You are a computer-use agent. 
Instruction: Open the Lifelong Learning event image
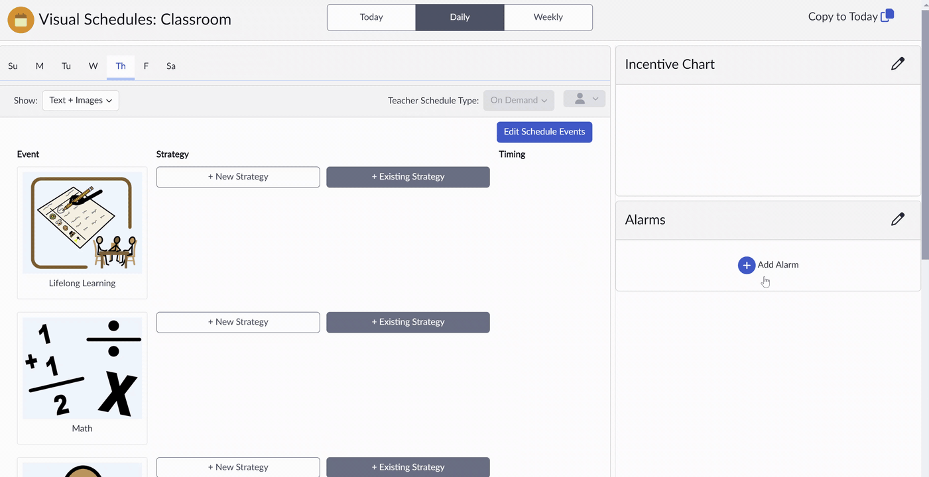82,223
